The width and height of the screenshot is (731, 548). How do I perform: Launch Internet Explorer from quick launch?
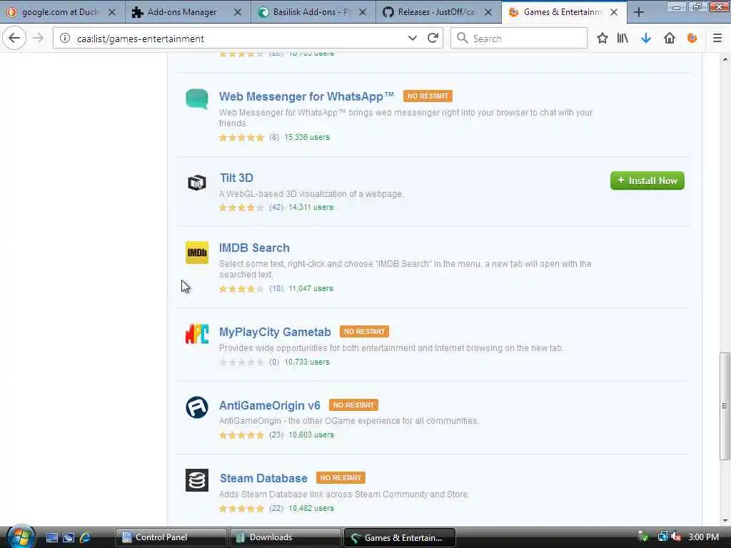[x=86, y=538]
